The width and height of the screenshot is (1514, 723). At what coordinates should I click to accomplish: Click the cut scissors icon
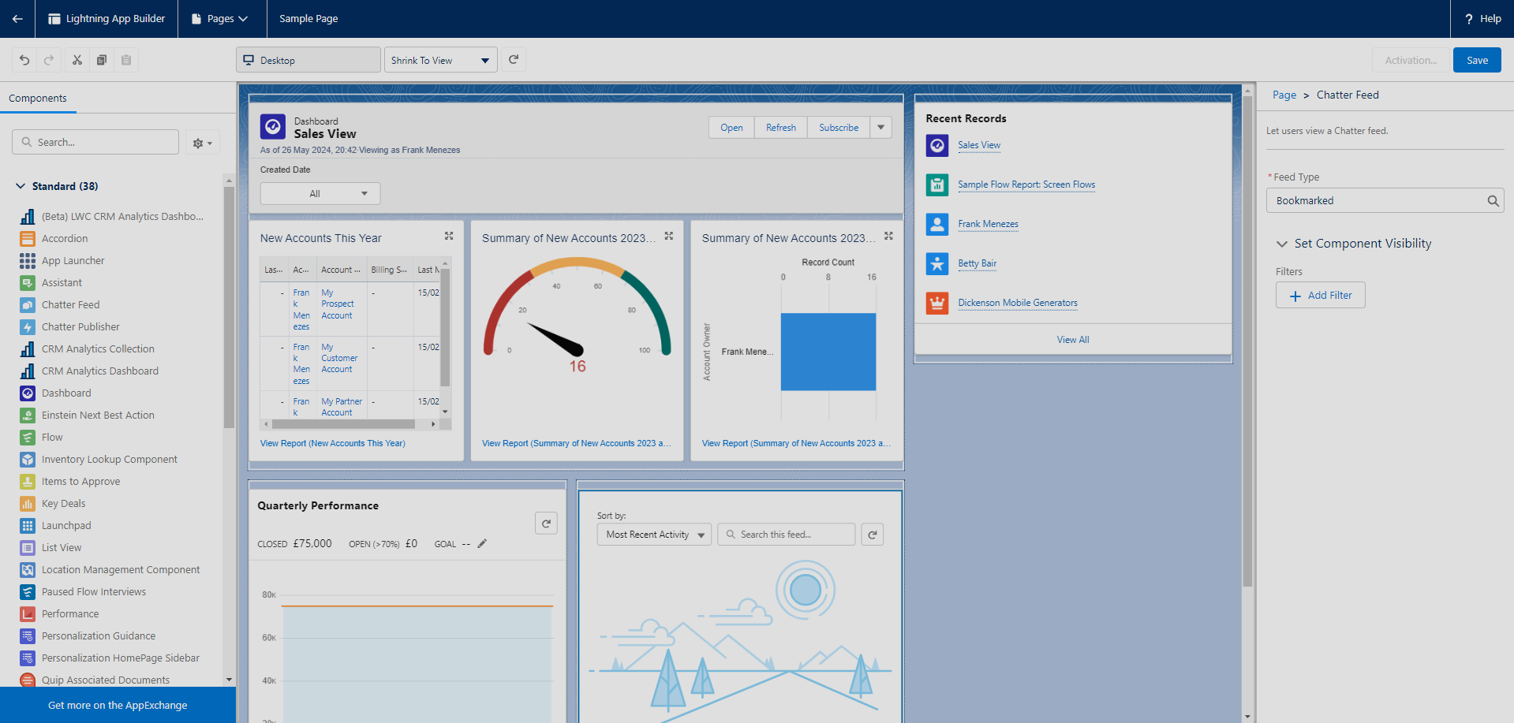click(x=77, y=60)
